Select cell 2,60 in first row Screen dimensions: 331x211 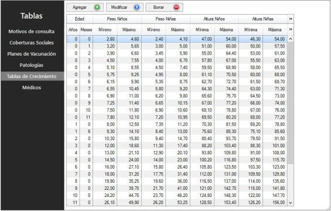pyautogui.click(x=105, y=39)
